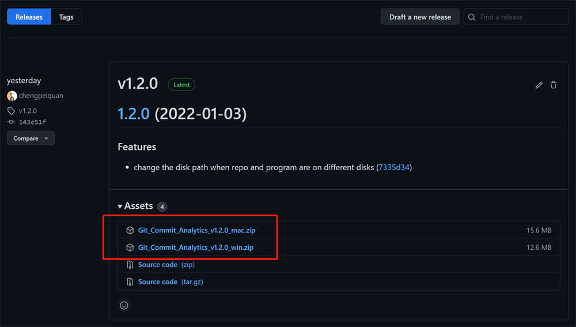This screenshot has height=327, width=576.
Task: Open the Compare dropdown
Action: click(31, 138)
